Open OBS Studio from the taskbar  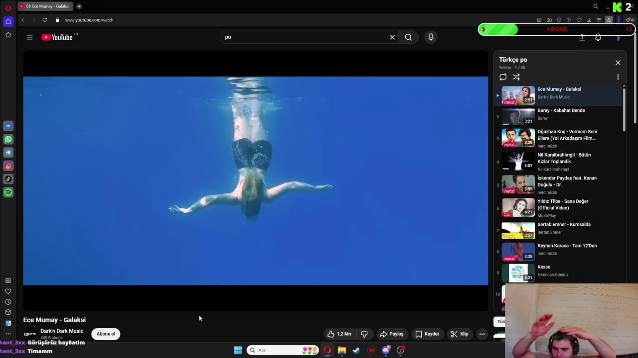pyautogui.click(x=400, y=350)
